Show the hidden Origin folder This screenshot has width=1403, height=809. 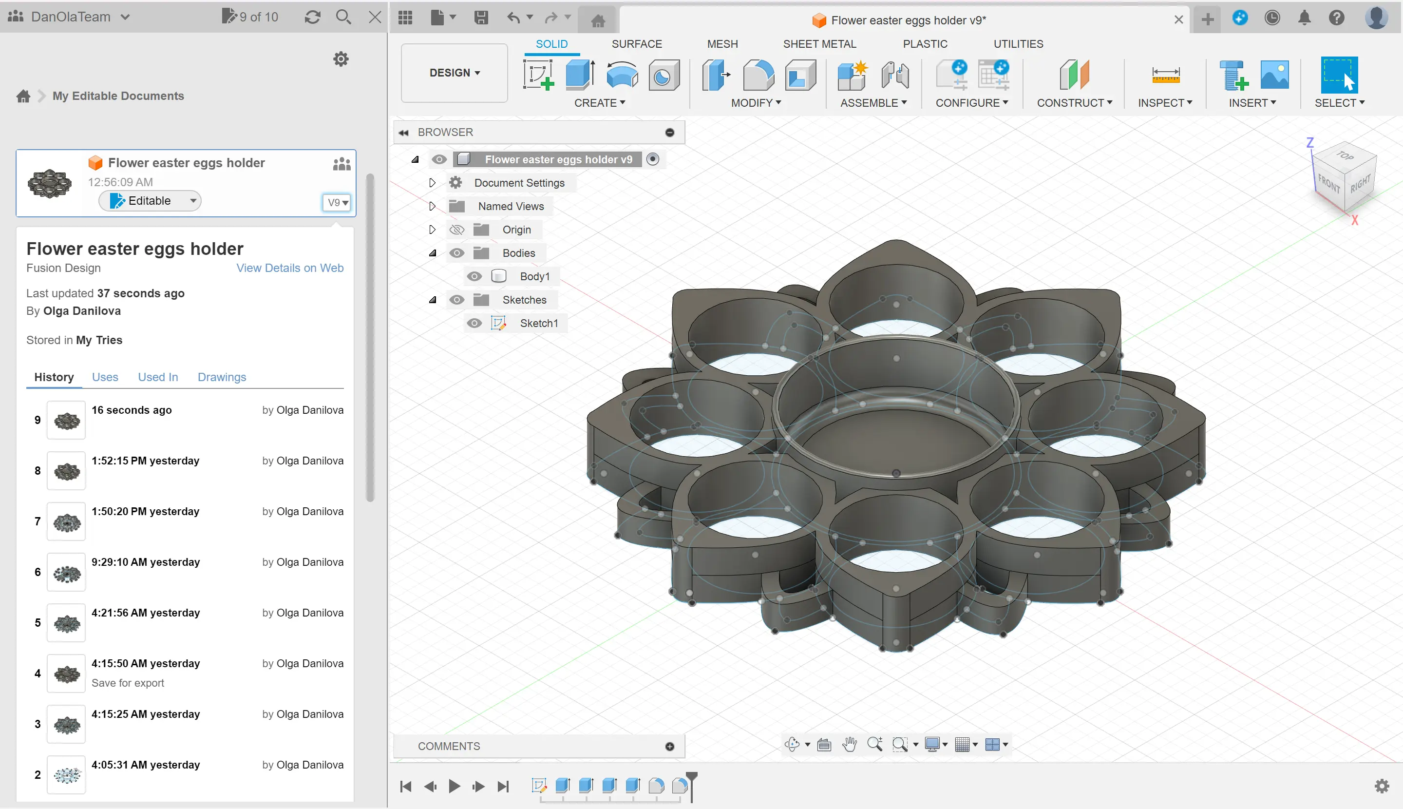pyautogui.click(x=456, y=230)
